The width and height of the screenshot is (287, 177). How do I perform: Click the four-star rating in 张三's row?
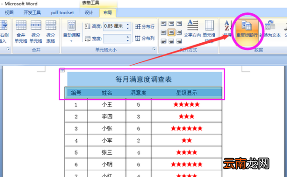[x=187, y=152]
